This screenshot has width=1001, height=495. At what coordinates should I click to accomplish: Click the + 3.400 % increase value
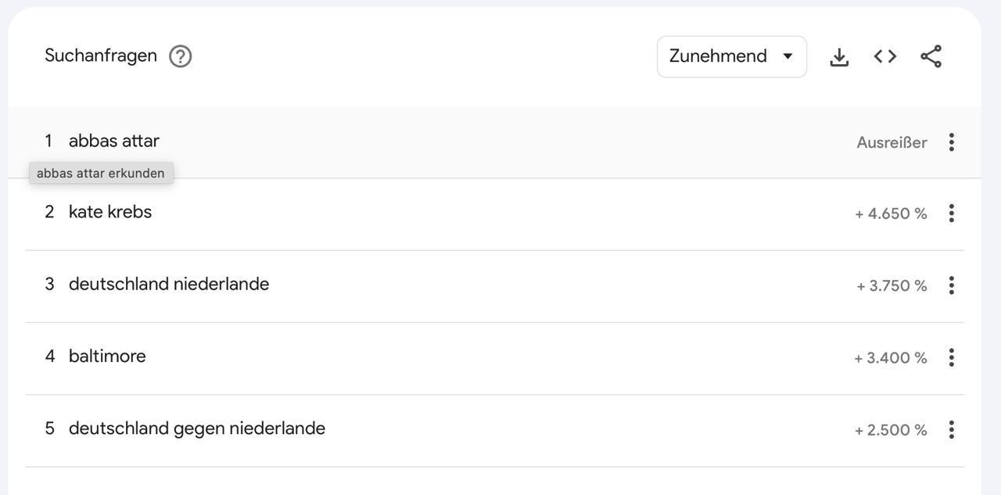[x=891, y=357]
